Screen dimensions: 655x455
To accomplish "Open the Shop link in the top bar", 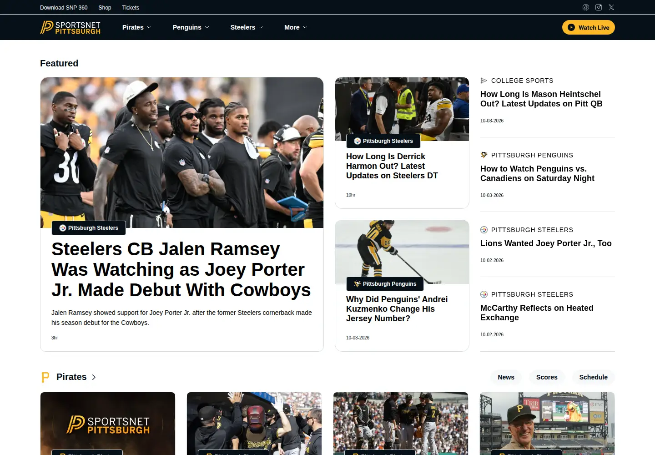I will click(105, 8).
